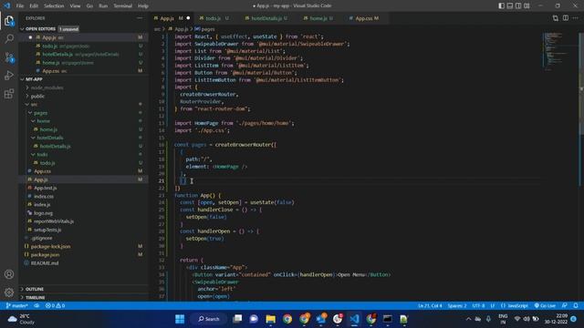The width and height of the screenshot is (584, 328).
Task: Click the src breadcrumb item
Action: click(x=157, y=29)
